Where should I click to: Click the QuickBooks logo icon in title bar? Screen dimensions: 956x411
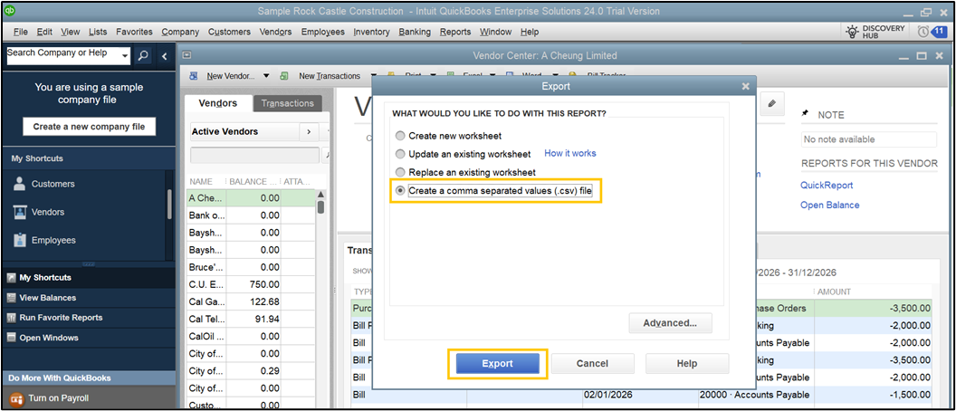(x=10, y=10)
